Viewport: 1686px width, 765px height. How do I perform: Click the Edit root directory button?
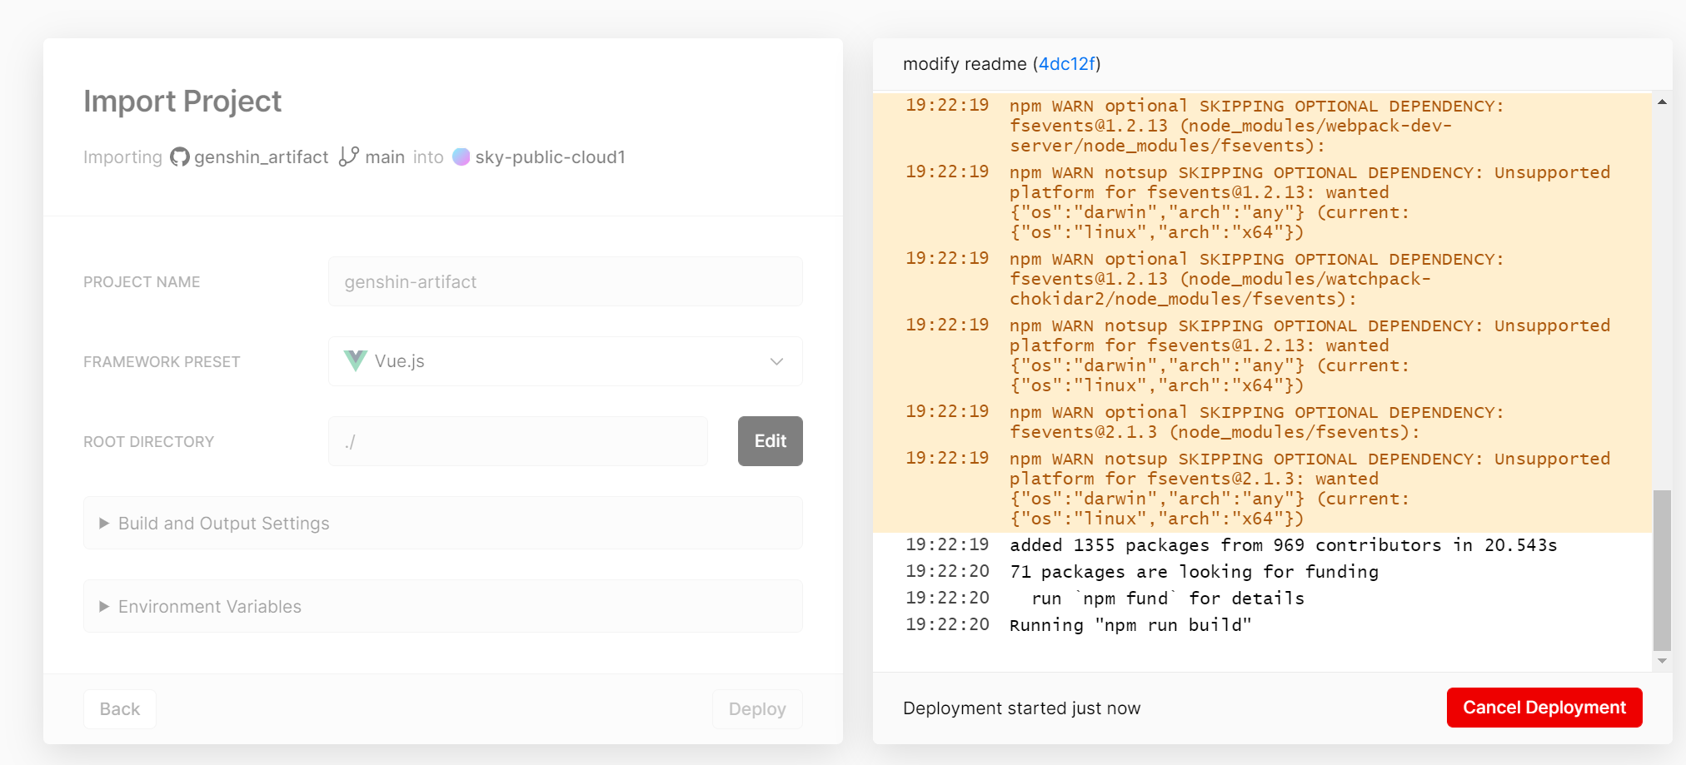click(x=771, y=441)
